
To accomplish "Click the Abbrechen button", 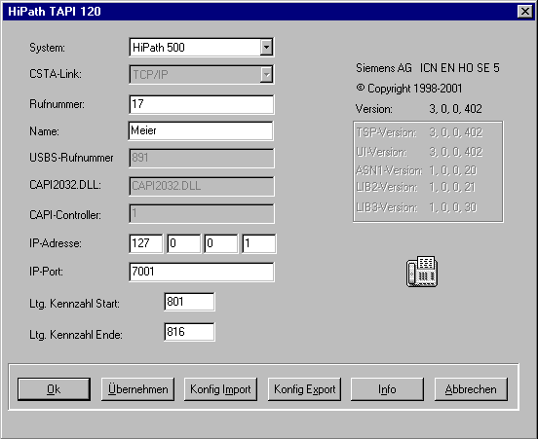I will pos(471,389).
